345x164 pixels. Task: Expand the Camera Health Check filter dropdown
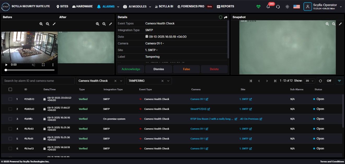[x=121, y=81]
